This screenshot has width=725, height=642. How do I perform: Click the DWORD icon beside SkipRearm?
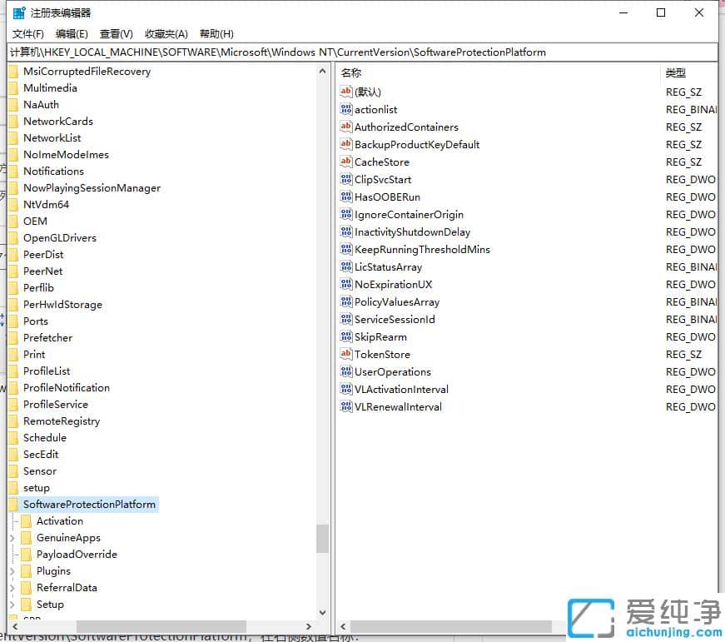pos(347,336)
